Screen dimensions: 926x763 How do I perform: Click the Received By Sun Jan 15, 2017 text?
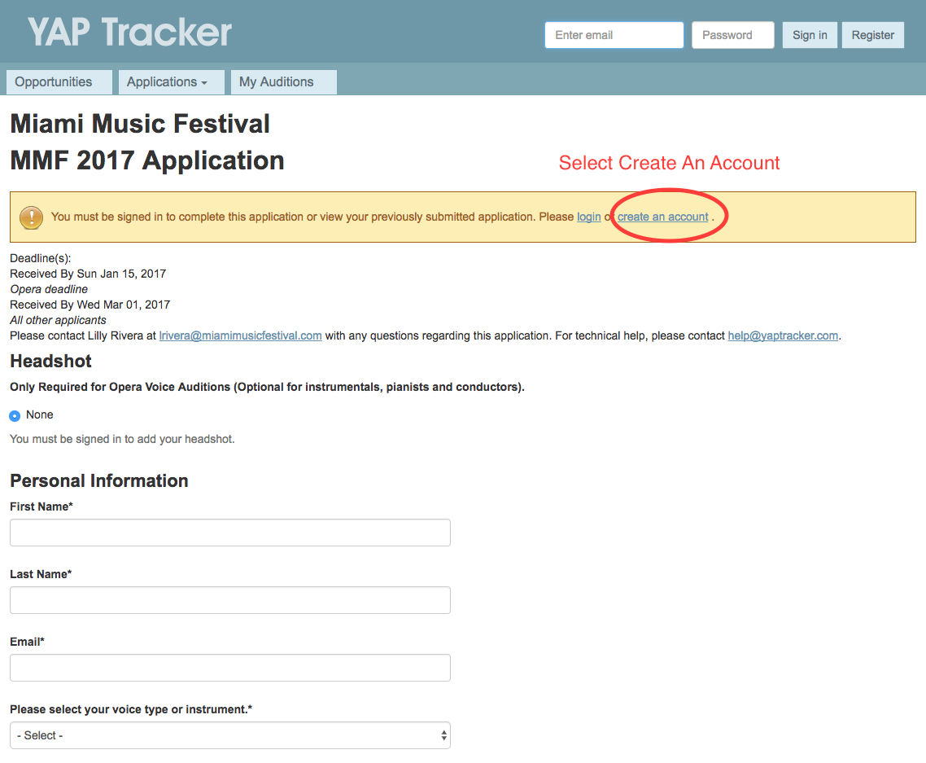click(x=88, y=274)
